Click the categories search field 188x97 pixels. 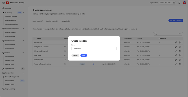(168, 34)
